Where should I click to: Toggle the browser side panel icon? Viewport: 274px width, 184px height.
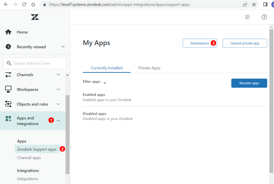[x=265, y=4]
